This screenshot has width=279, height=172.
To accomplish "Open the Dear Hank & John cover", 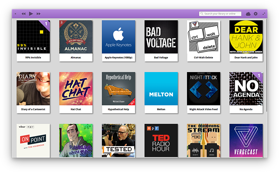I will pos(246,37).
